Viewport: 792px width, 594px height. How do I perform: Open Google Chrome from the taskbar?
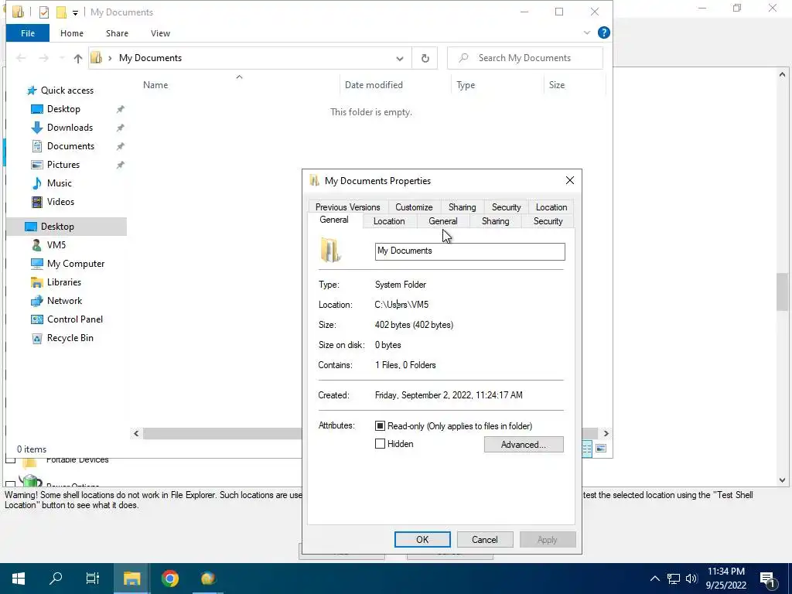click(170, 579)
